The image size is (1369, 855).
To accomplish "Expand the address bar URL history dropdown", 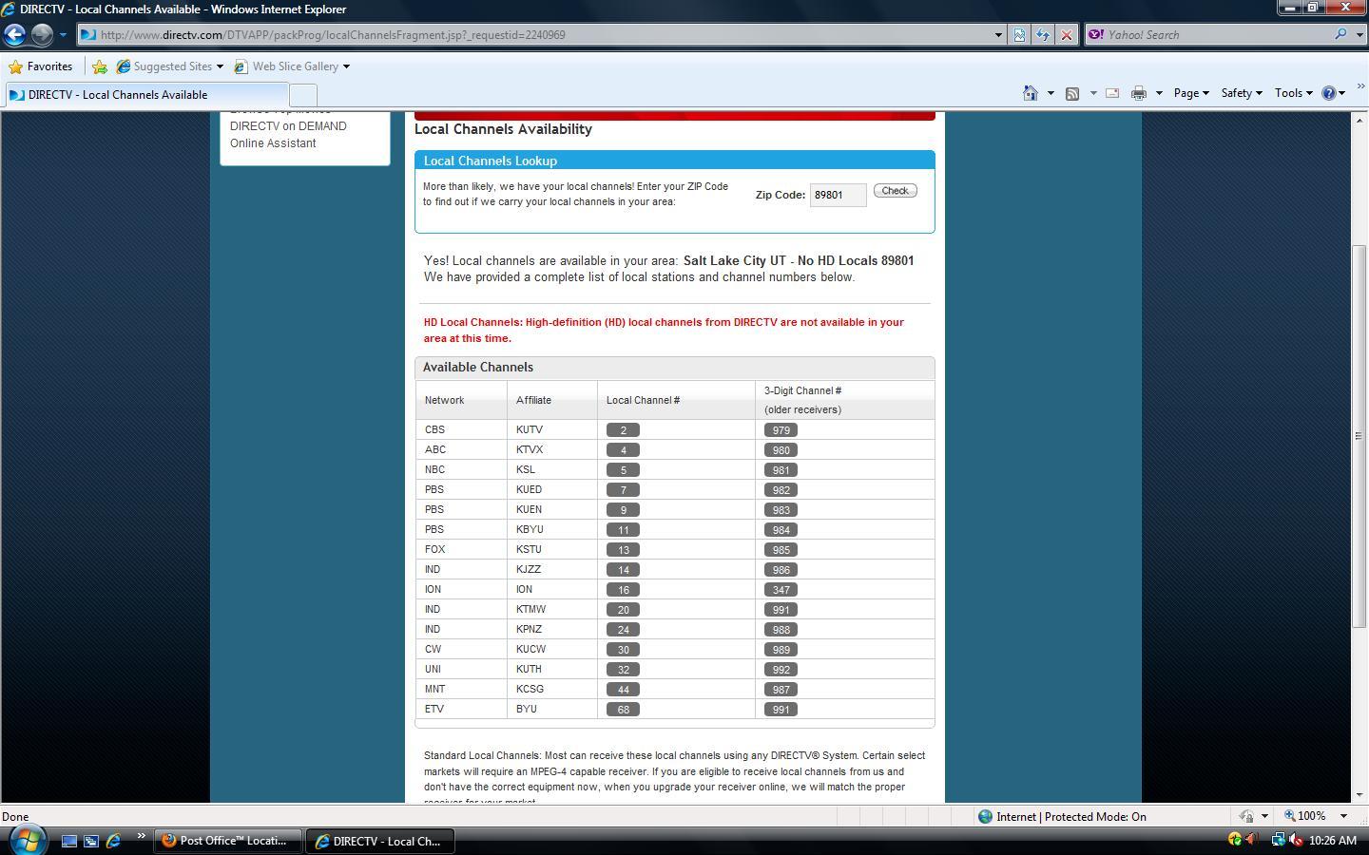I will click(998, 35).
